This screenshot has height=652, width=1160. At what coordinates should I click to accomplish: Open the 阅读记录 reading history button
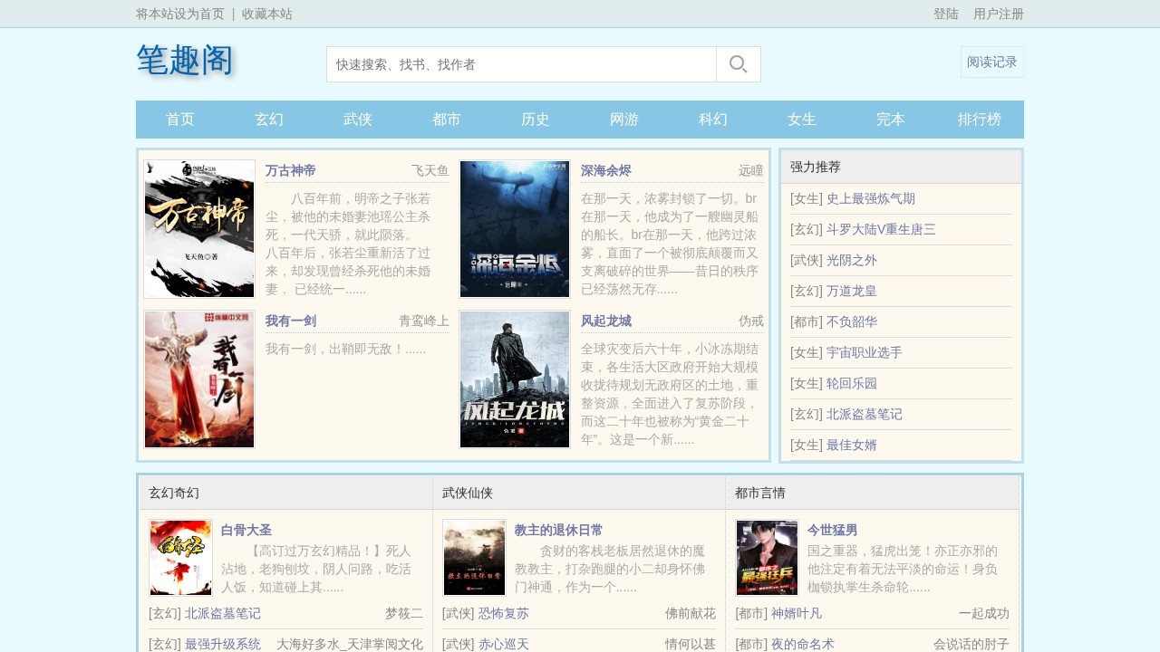[x=992, y=62]
